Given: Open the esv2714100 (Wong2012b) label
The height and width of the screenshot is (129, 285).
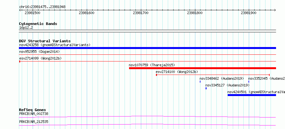Looking at the screenshot, I should point(177,72).
